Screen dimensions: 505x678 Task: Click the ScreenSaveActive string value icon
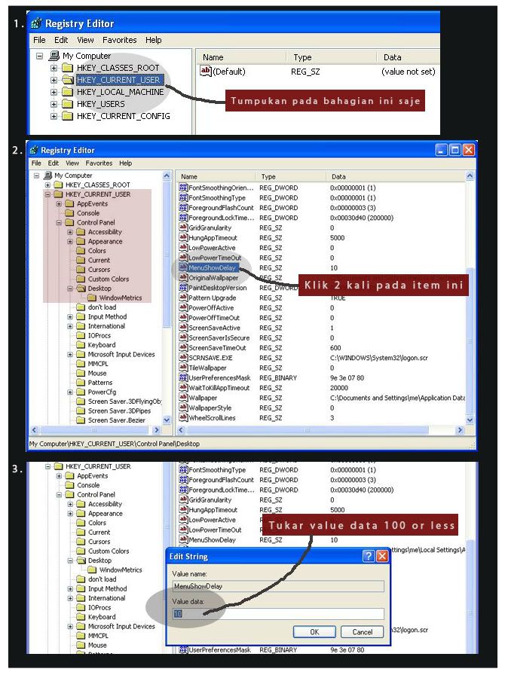[x=183, y=328]
